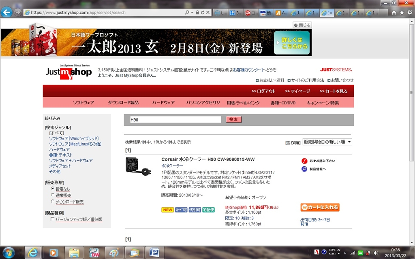Click the >>ログアウト link
The height and width of the screenshot is (259, 415).
(263, 91)
